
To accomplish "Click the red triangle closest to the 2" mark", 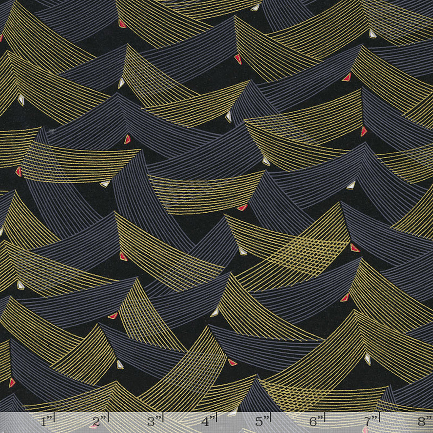I will click(x=113, y=315).
